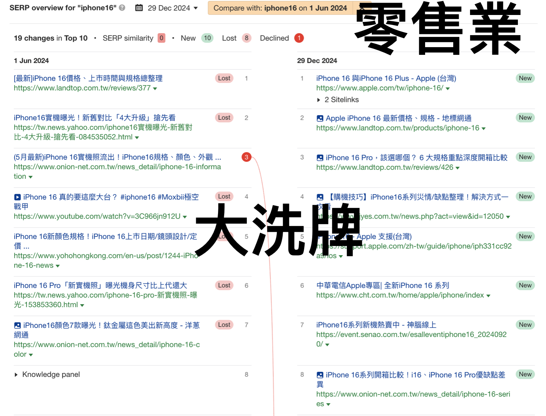
Task: Open iPhone 16新顏色規格 yohohongkong result link
Action: coord(106,241)
